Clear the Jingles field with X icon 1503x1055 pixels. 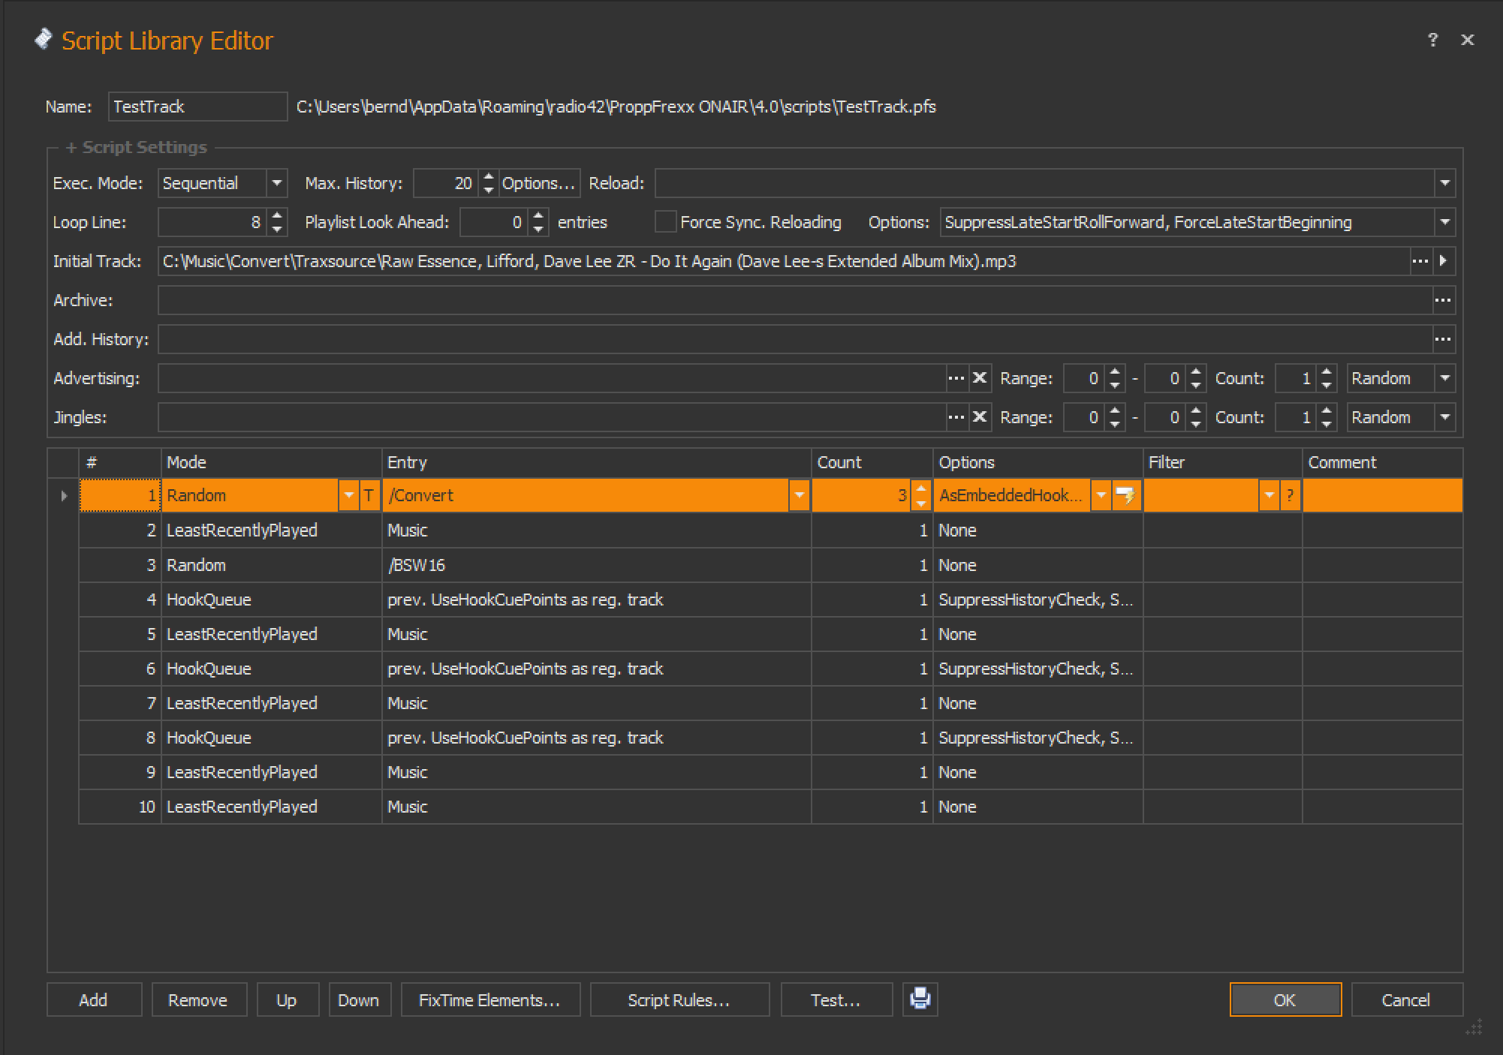coord(979,417)
